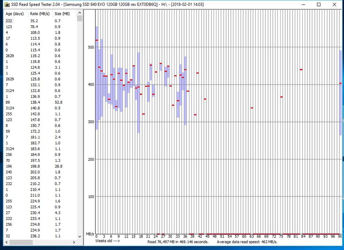Select the row with rate 198.8
The height and width of the screenshot is (250, 344).
41,166
